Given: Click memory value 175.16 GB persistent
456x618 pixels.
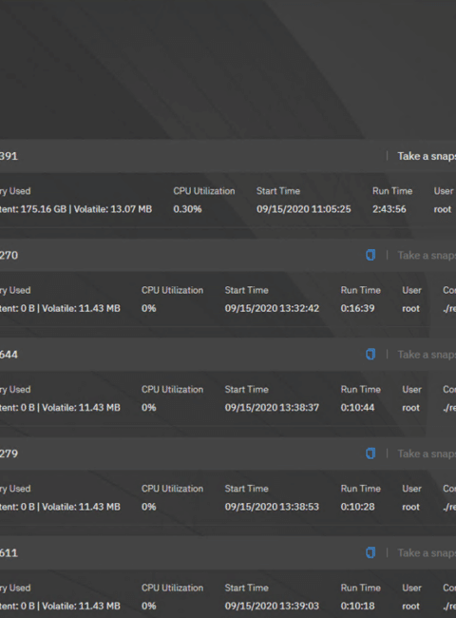Looking at the screenshot, I should 33,209.
